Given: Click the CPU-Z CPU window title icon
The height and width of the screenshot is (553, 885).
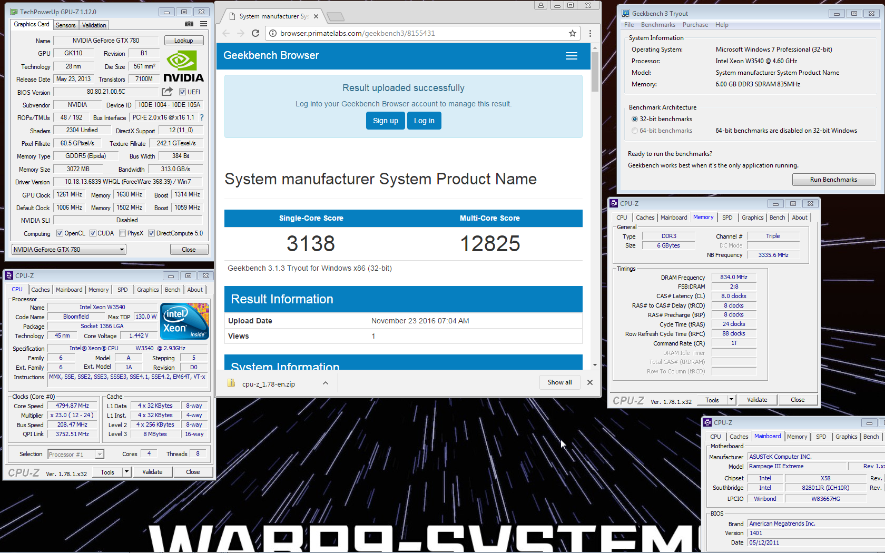Looking at the screenshot, I should click(x=9, y=275).
